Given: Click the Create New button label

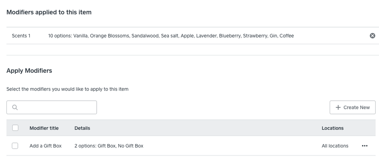Looking at the screenshot, I should [x=357, y=107].
